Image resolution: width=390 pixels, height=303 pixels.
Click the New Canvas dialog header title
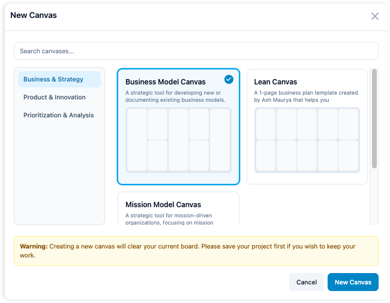tap(34, 16)
